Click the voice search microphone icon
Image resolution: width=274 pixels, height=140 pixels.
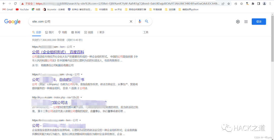point(140,22)
